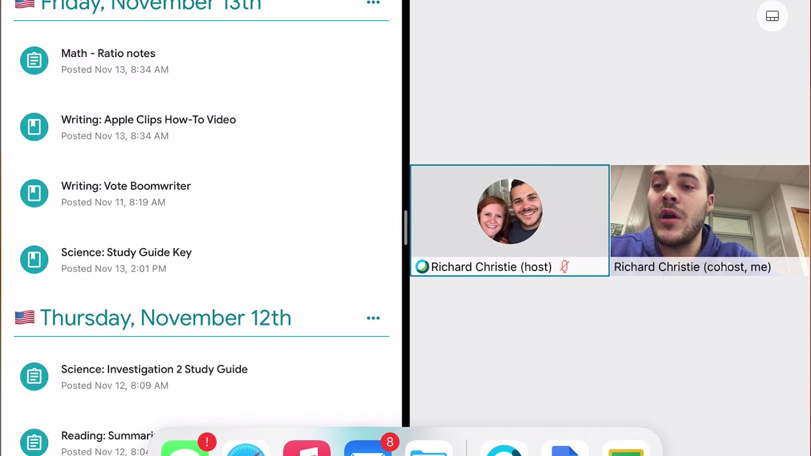Open more options for Thursday, November 12th
The height and width of the screenshot is (456, 811).
[373, 318]
